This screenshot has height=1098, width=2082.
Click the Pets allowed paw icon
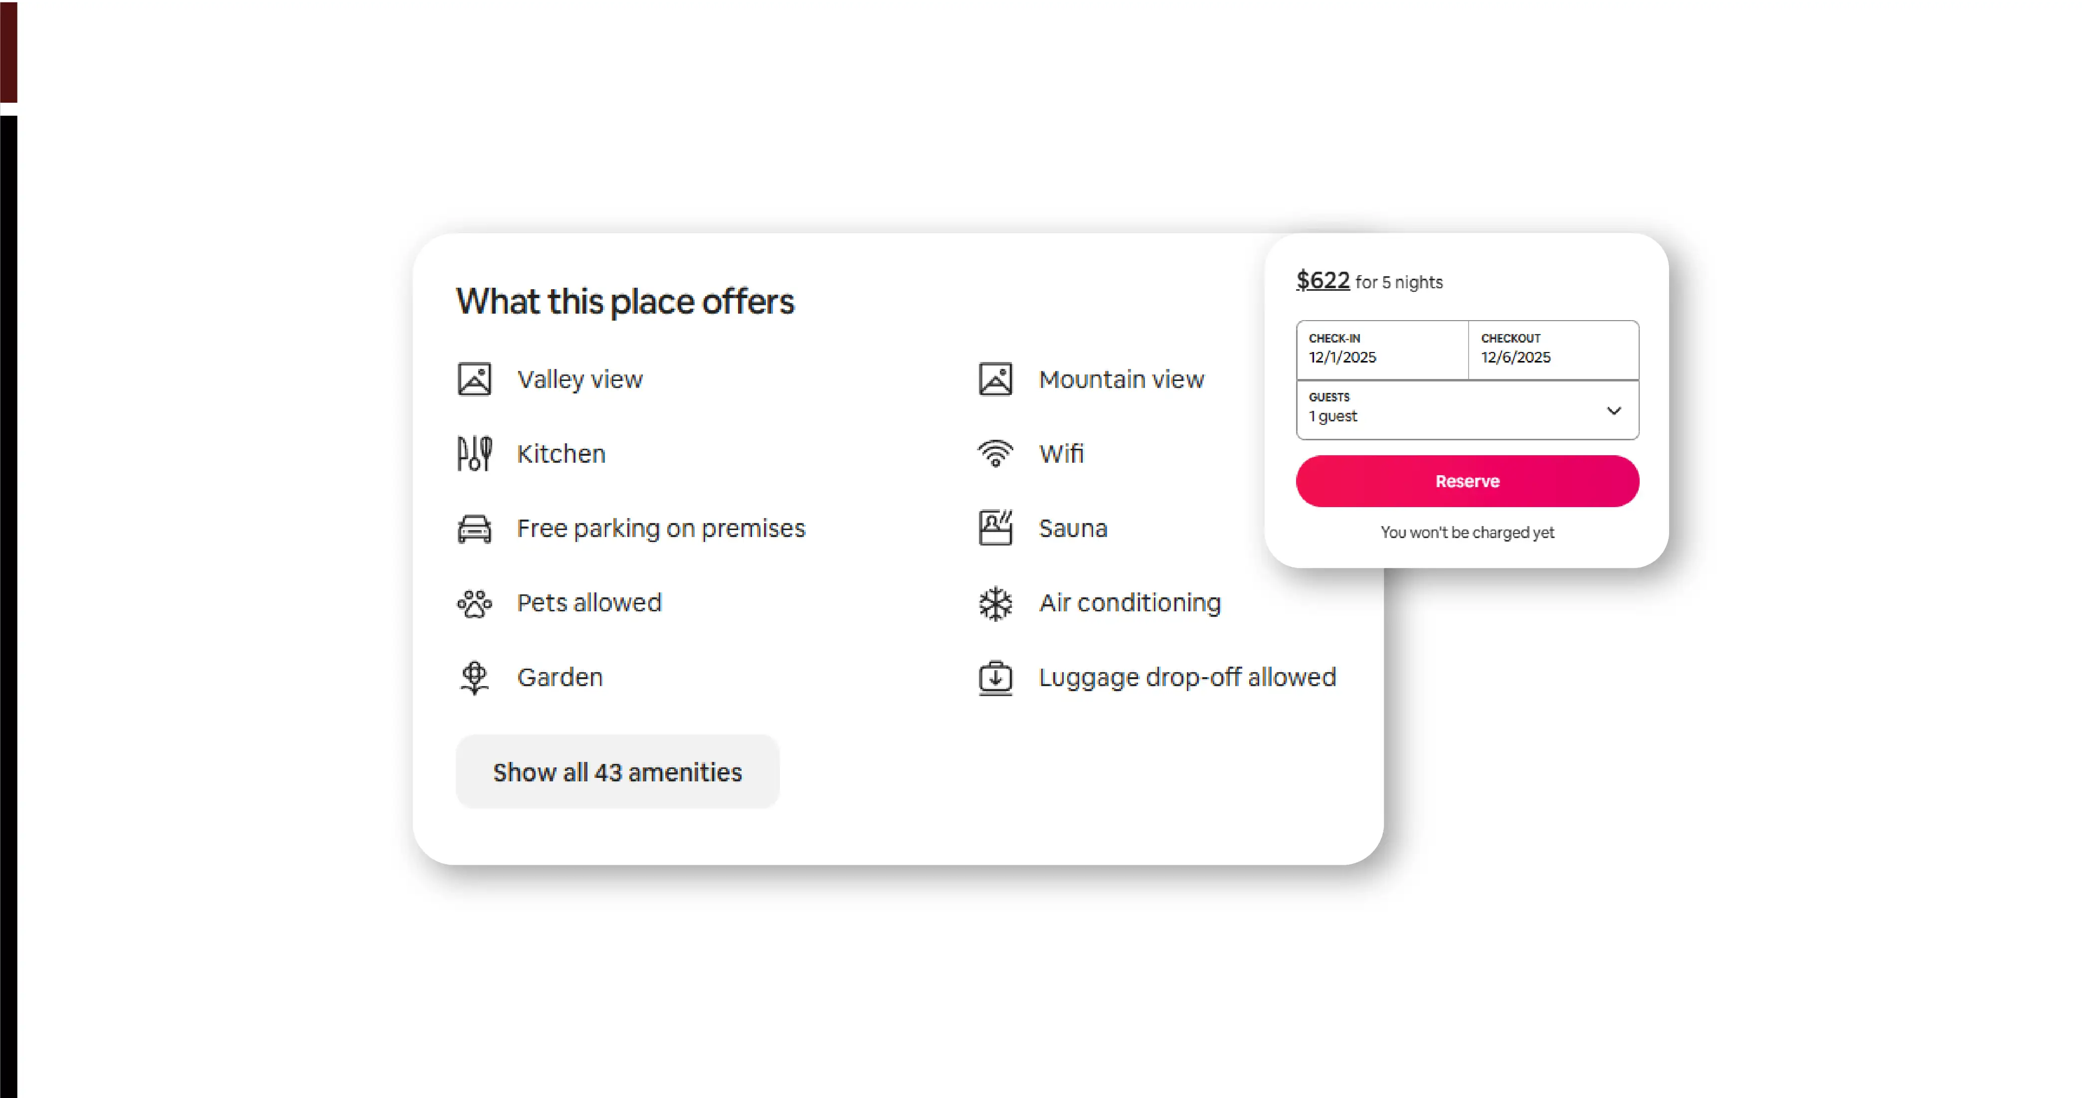click(474, 603)
